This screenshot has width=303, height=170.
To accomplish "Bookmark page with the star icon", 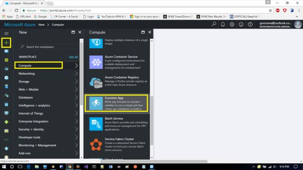I will (270, 10).
